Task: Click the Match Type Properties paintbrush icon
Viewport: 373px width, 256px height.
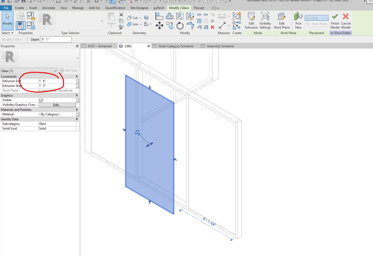Action: point(121,27)
